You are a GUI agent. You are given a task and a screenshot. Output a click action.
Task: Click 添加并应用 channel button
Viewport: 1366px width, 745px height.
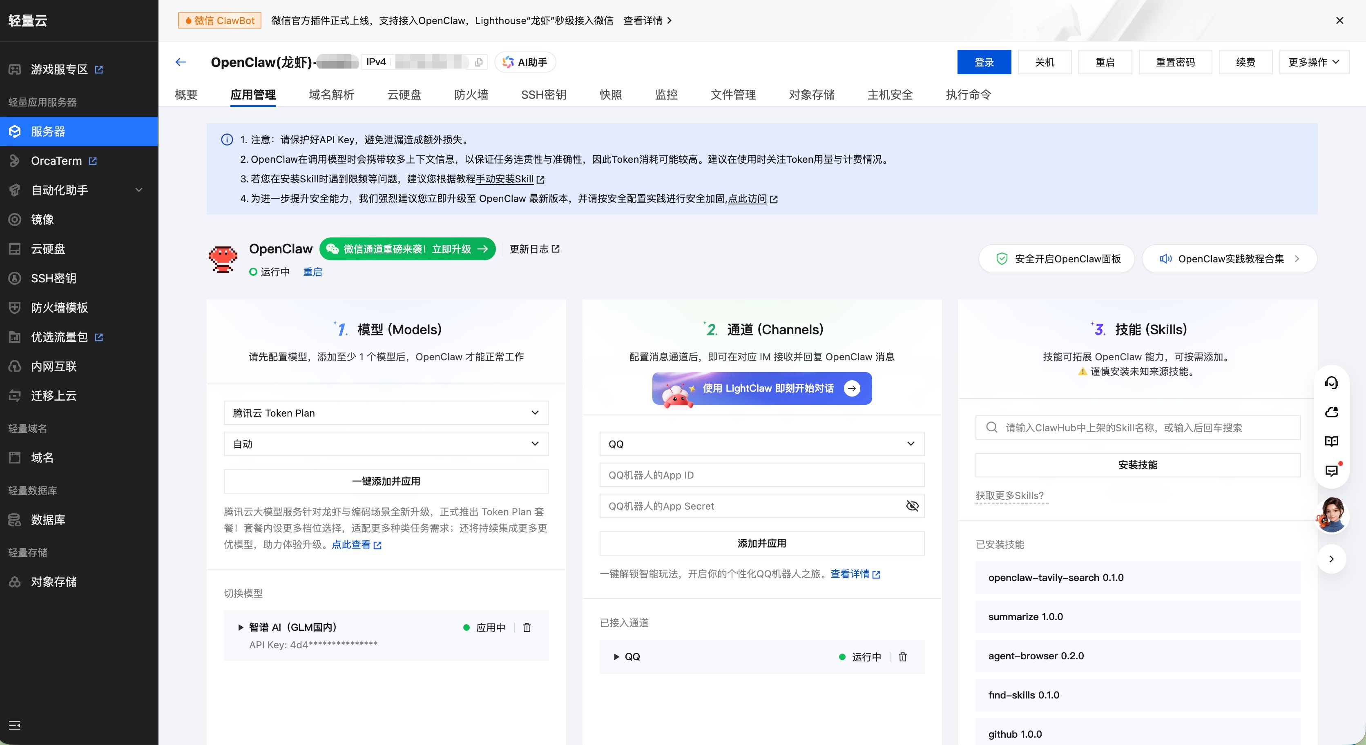(x=761, y=543)
